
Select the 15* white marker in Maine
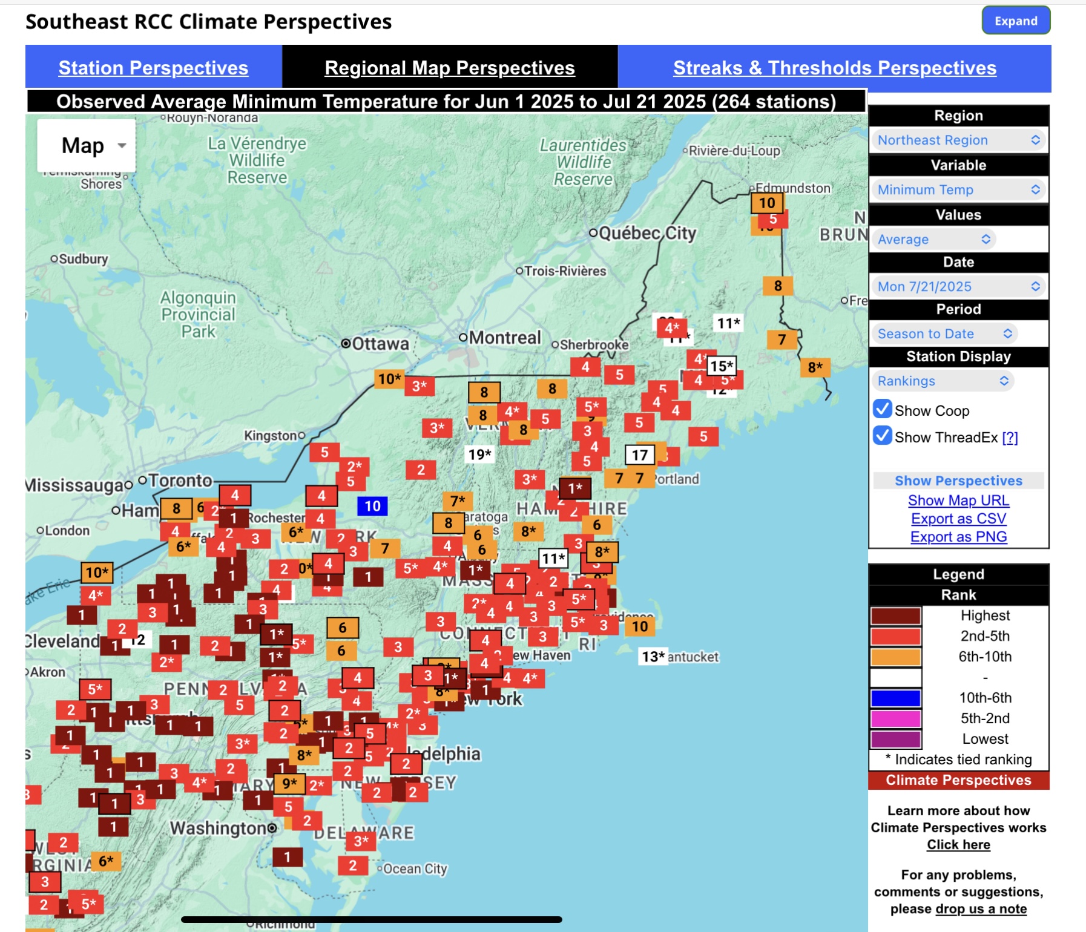click(722, 366)
